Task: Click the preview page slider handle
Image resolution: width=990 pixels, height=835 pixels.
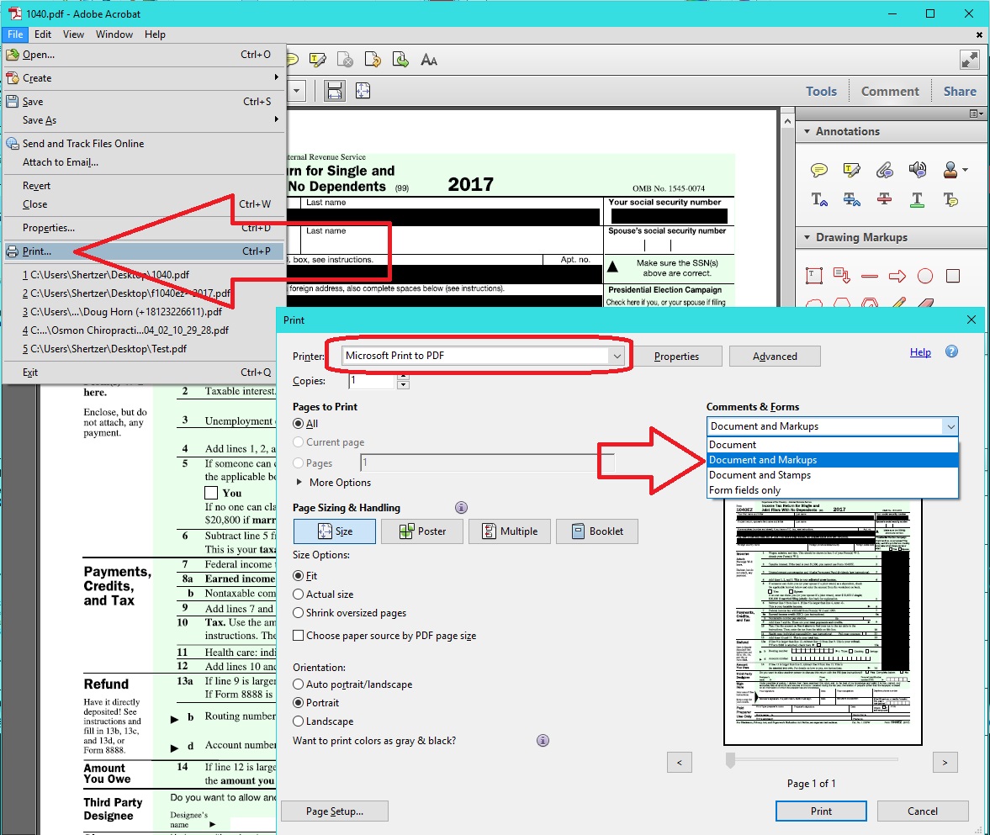Action: 730,760
